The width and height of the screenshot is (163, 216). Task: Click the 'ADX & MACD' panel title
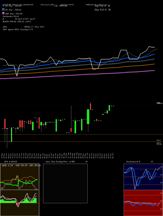pos(10,162)
